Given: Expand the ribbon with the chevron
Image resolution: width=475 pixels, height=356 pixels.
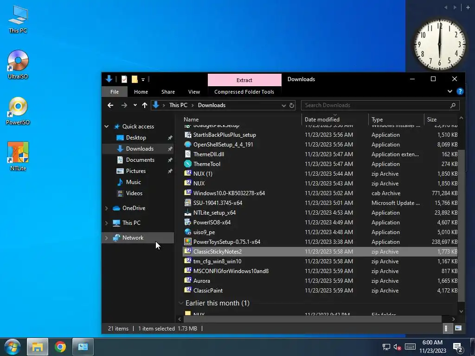Looking at the screenshot, I should (x=449, y=91).
